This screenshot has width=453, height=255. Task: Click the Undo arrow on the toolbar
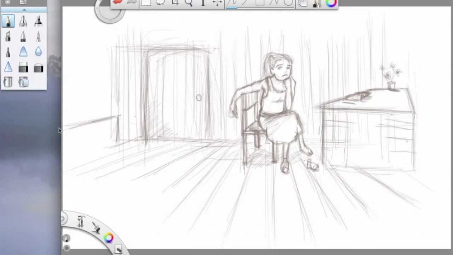coord(118,2)
